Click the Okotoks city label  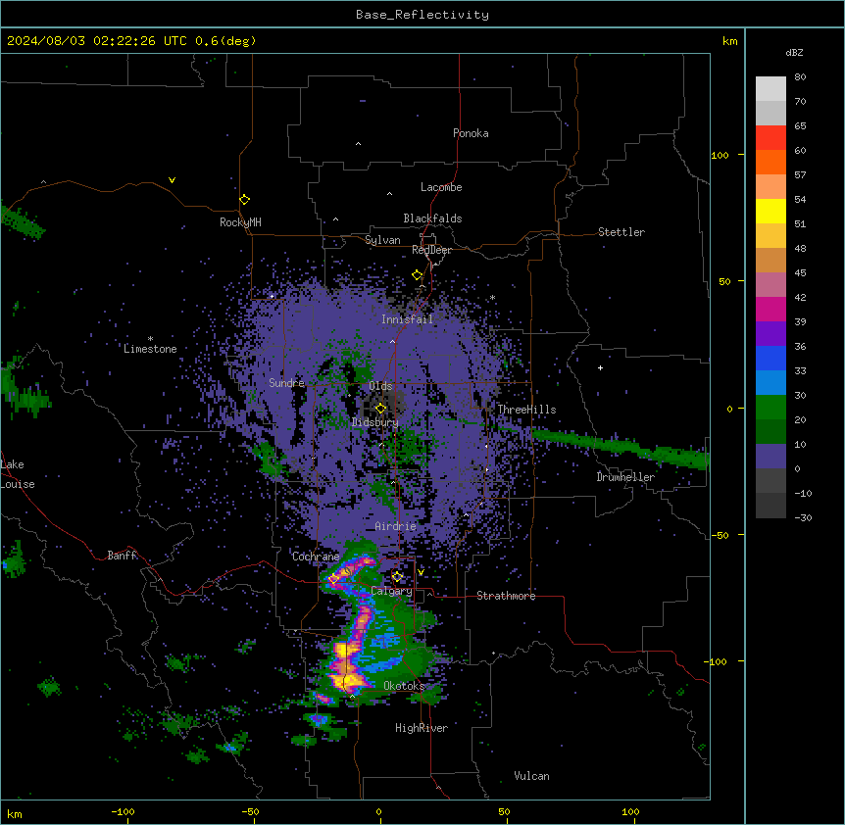pyautogui.click(x=404, y=686)
